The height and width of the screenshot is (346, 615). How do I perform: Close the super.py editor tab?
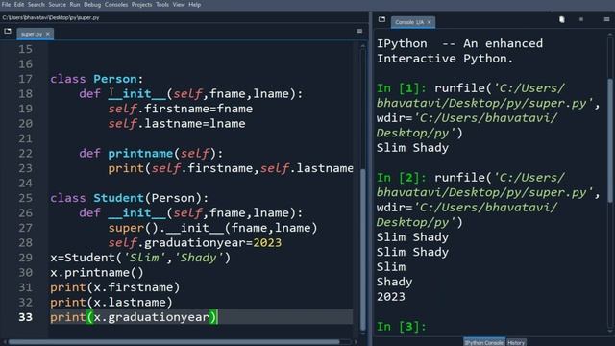click(x=48, y=35)
